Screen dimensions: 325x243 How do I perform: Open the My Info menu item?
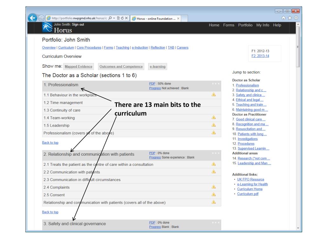262,25
